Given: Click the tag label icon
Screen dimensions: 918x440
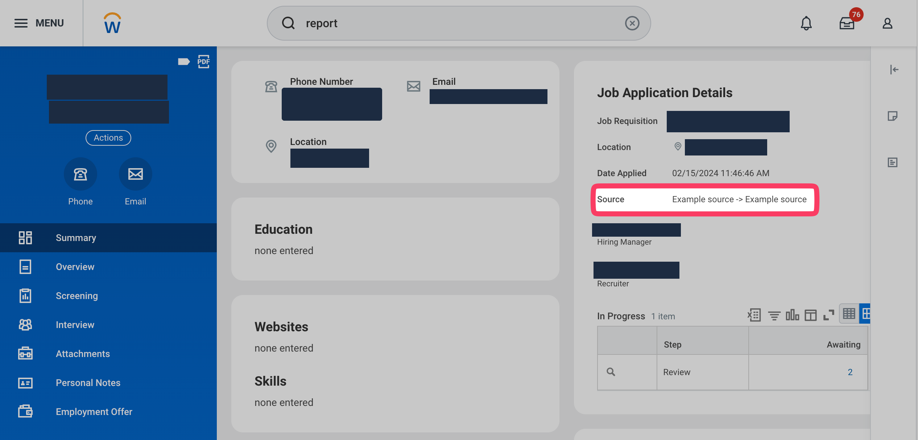Looking at the screenshot, I should coord(184,61).
